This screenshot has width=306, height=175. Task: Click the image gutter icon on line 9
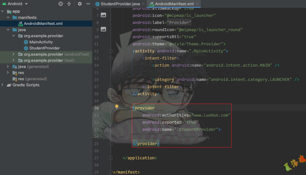pos(103,29)
